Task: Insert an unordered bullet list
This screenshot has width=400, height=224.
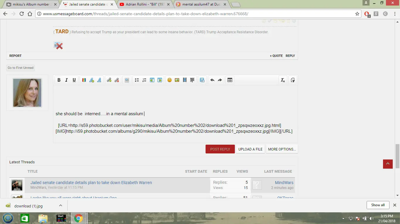Action: 137,80
